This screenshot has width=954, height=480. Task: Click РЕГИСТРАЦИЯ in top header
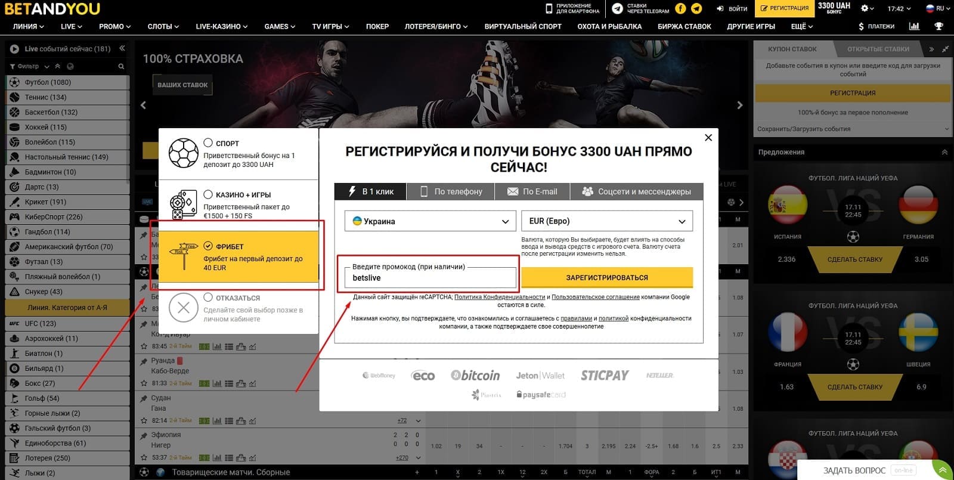point(783,8)
